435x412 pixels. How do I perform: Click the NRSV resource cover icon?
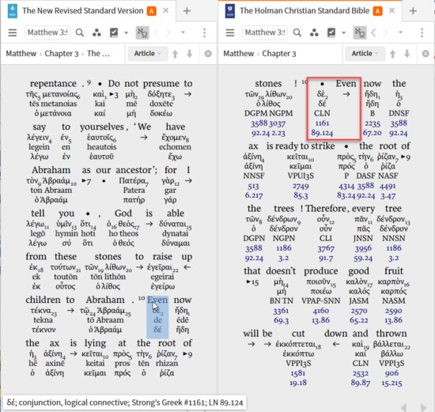[x=12, y=11]
